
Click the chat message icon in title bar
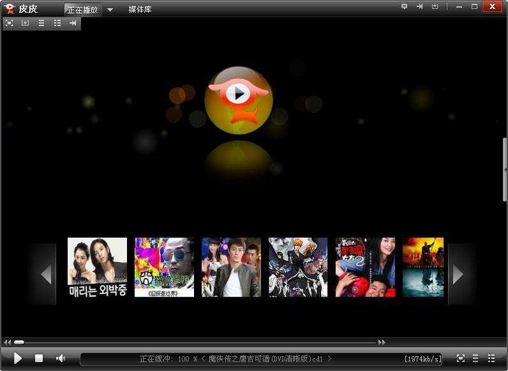click(x=404, y=6)
